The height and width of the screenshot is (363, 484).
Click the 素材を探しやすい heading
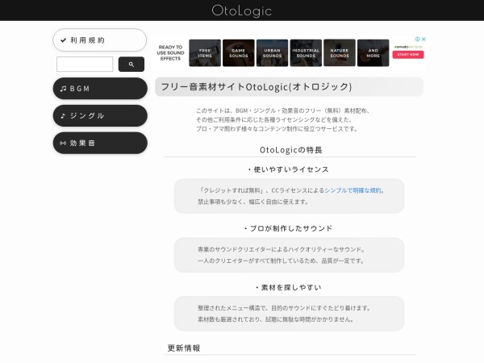pos(288,287)
